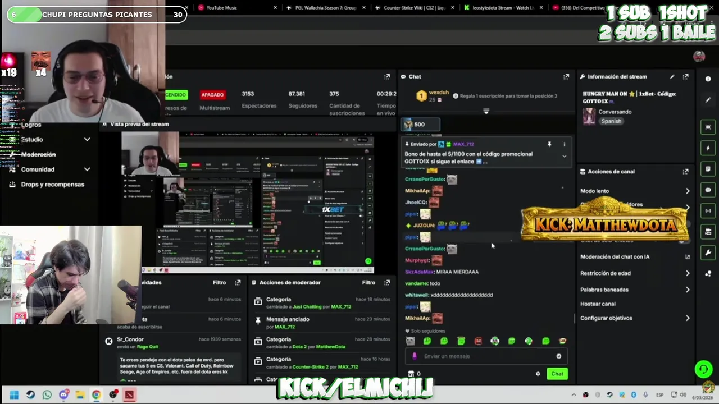Viewport: 719px width, 404px height.
Task: Show hidden system tray icons chevron
Action: coord(574,394)
